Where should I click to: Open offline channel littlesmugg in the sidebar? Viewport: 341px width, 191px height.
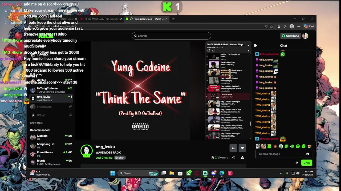51,107
